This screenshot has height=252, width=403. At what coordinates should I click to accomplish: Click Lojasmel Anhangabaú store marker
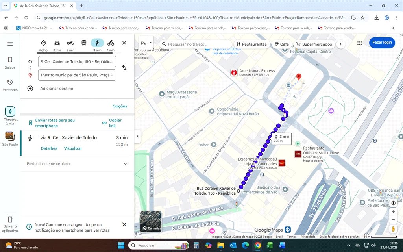[282, 163]
